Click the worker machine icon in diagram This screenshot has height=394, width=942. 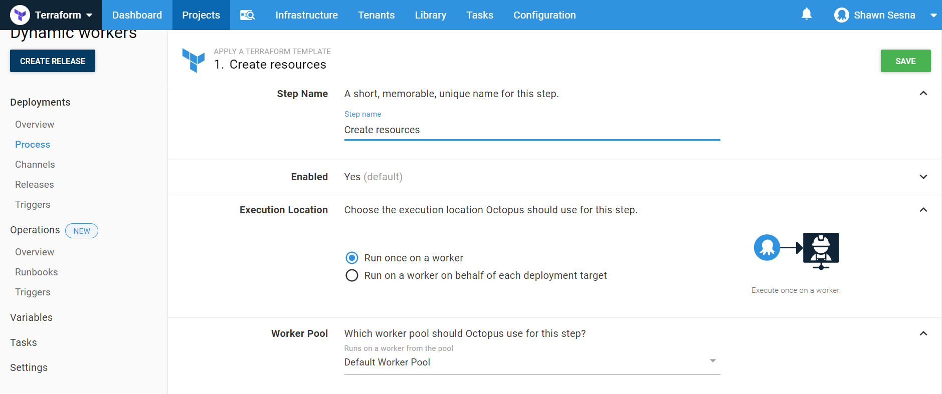point(821,250)
